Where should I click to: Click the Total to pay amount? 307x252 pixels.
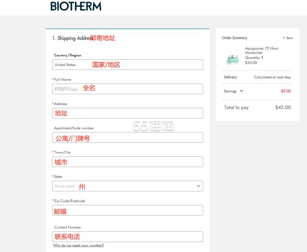click(x=283, y=107)
